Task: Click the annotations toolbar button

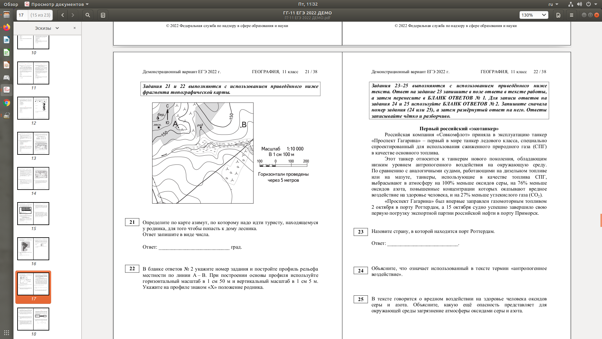Action: click(103, 15)
